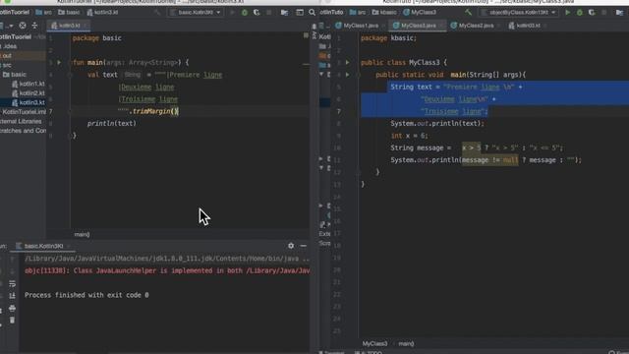The height and width of the screenshot is (354, 629).
Task: Run MyClass3 class via gutter arrow
Action: 347,63
